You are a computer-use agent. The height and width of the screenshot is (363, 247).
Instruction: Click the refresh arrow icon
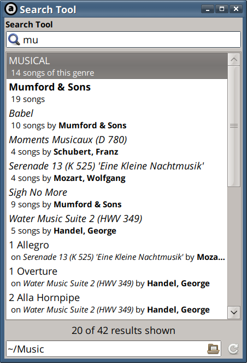tap(233, 349)
